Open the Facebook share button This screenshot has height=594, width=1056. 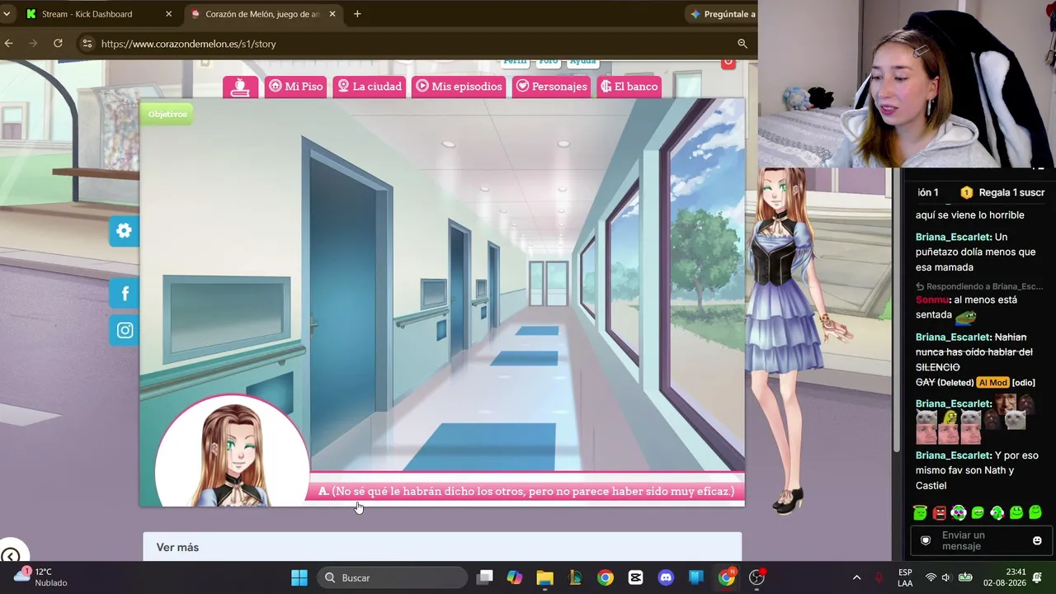(125, 294)
